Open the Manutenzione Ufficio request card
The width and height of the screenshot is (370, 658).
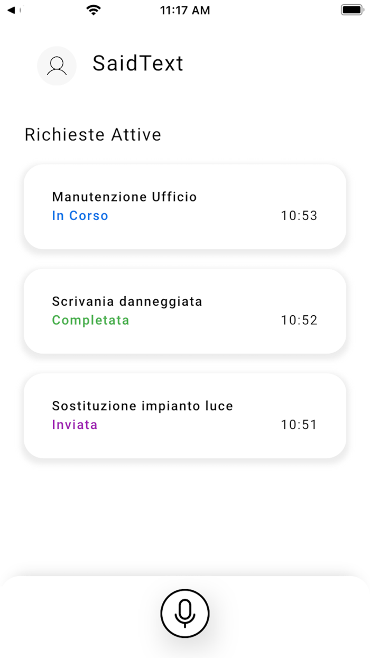[184, 206]
